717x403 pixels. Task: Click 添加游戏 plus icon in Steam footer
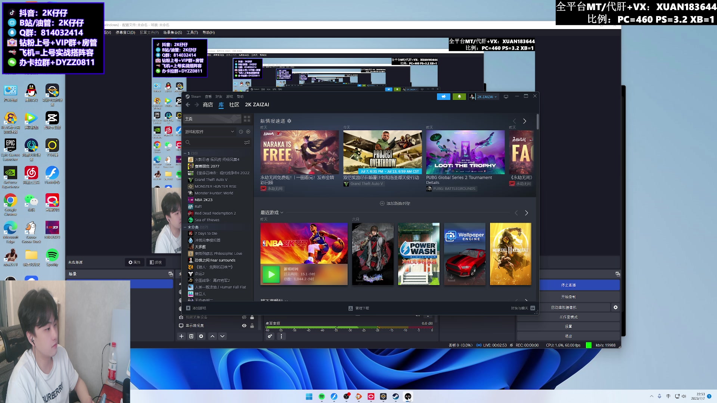tap(188, 308)
